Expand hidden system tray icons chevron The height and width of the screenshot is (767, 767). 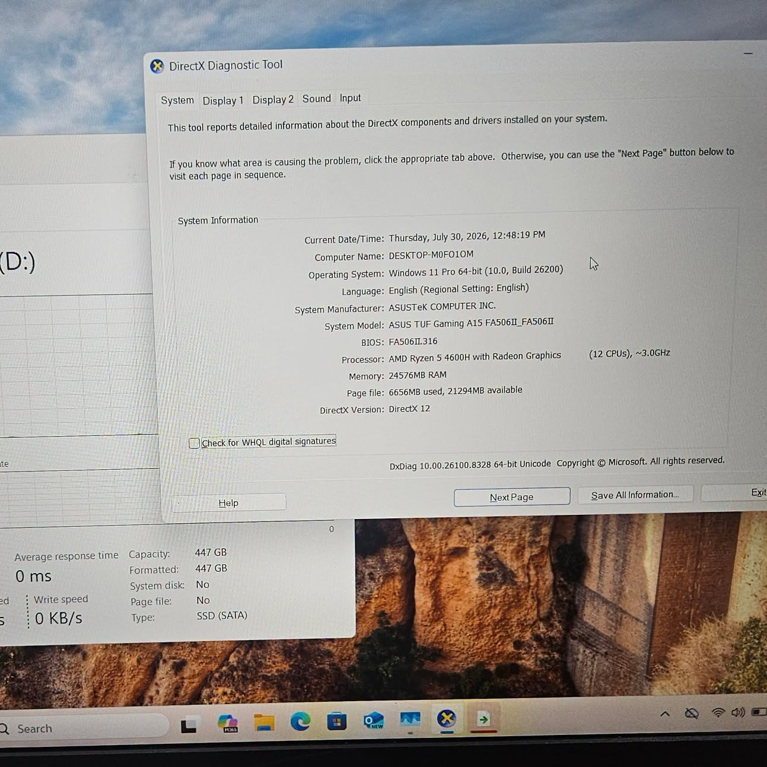coord(665,714)
